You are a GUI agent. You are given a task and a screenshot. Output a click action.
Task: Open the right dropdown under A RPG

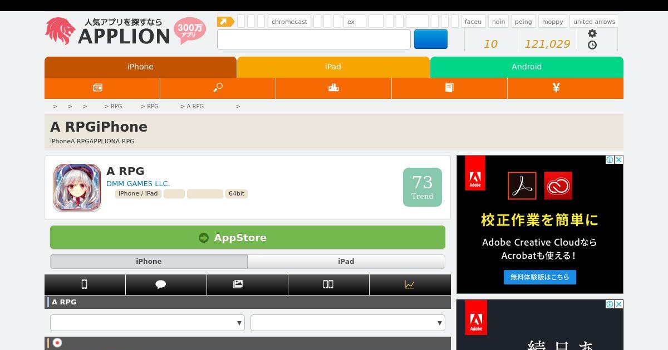(348, 323)
